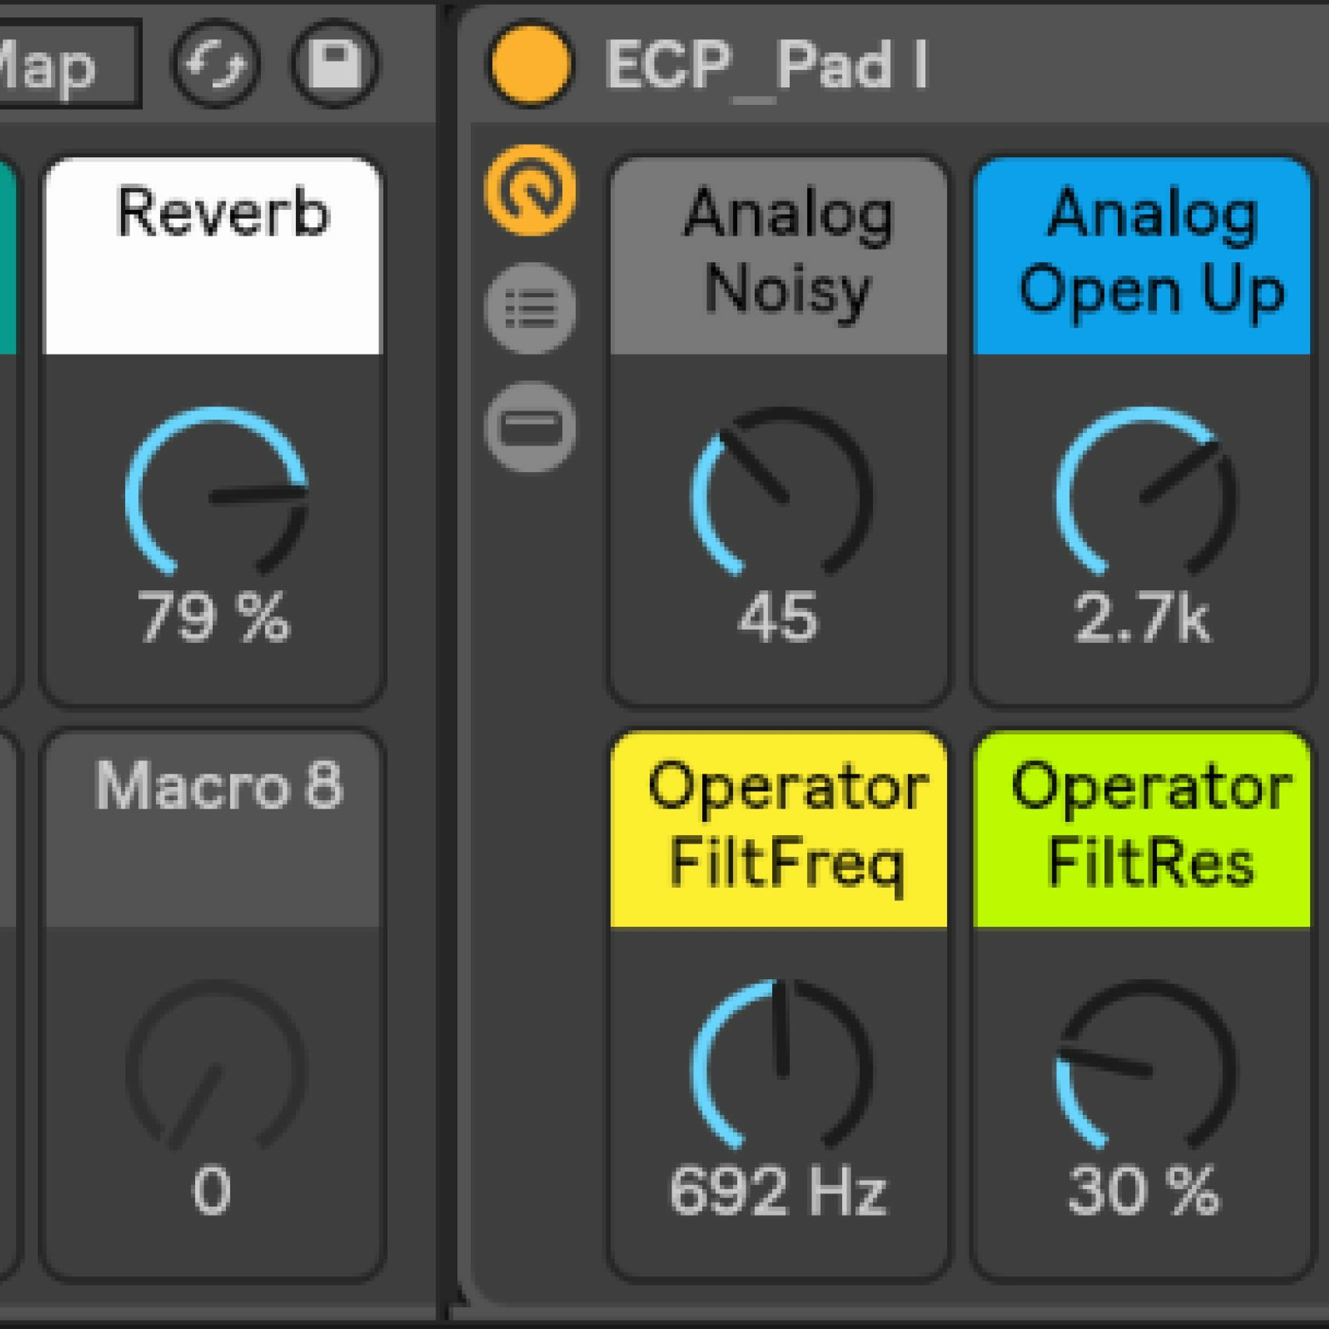Click the randomize macros (swap arrows) icon
Image resolution: width=1329 pixels, height=1329 pixels.
[x=215, y=64]
